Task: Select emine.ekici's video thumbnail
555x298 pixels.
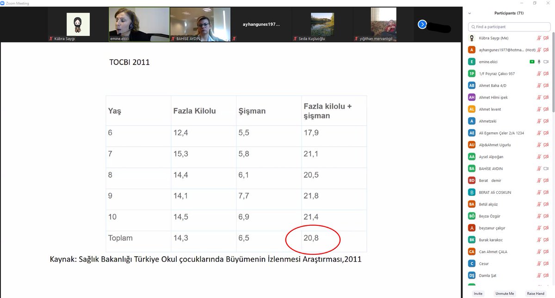Action: point(139,25)
